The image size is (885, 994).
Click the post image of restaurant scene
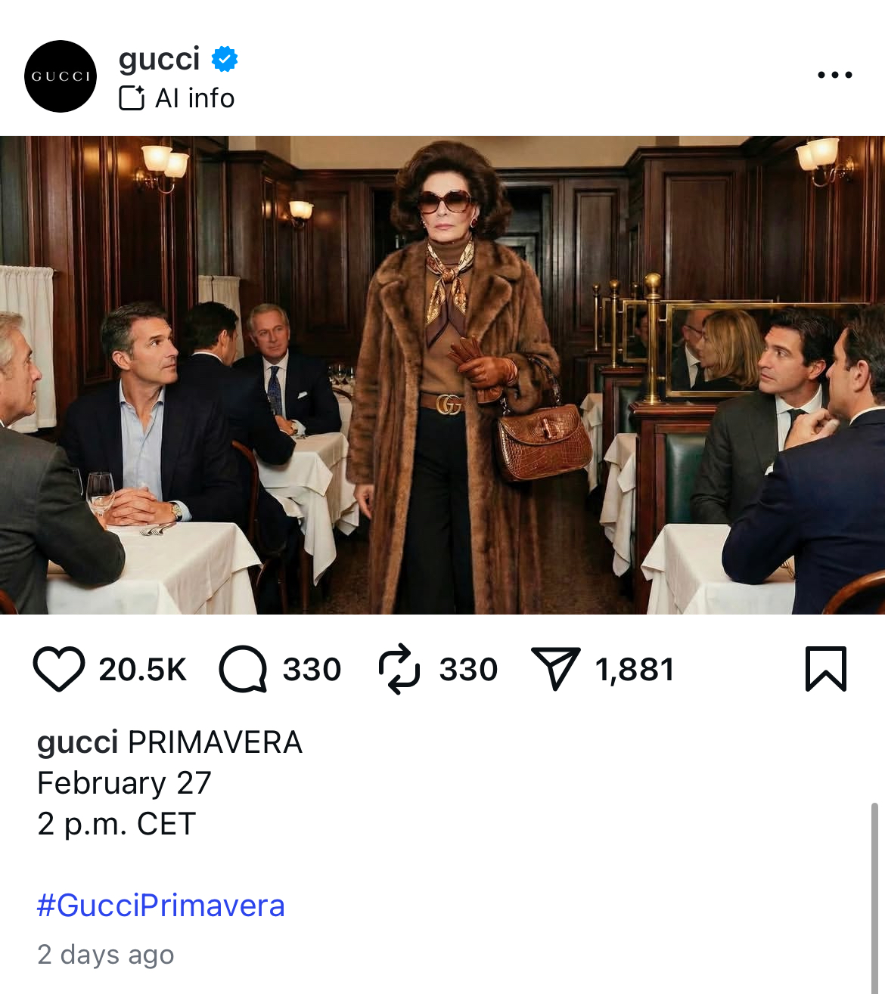[442, 375]
